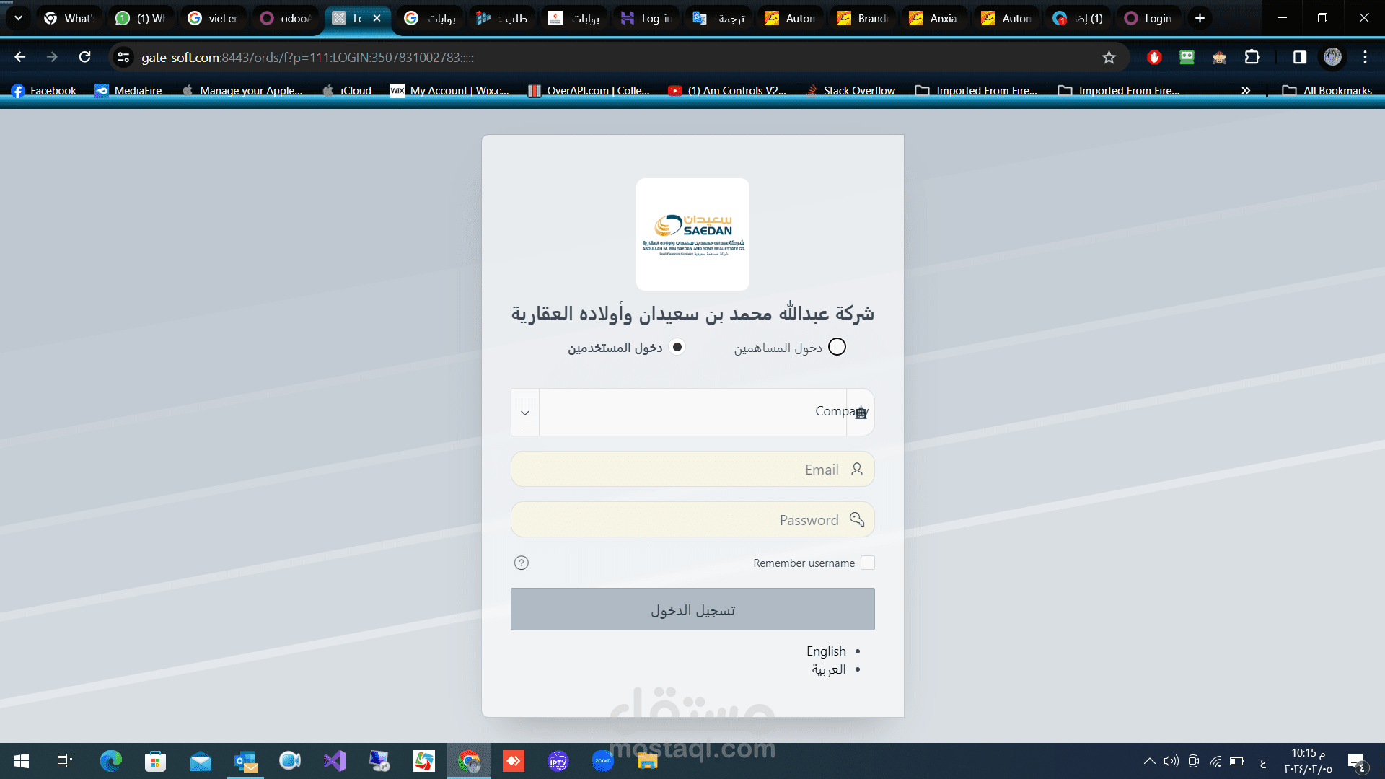Screen dimensions: 1385x779
Task: Open the MediaFire bookmark
Action: pos(128,90)
